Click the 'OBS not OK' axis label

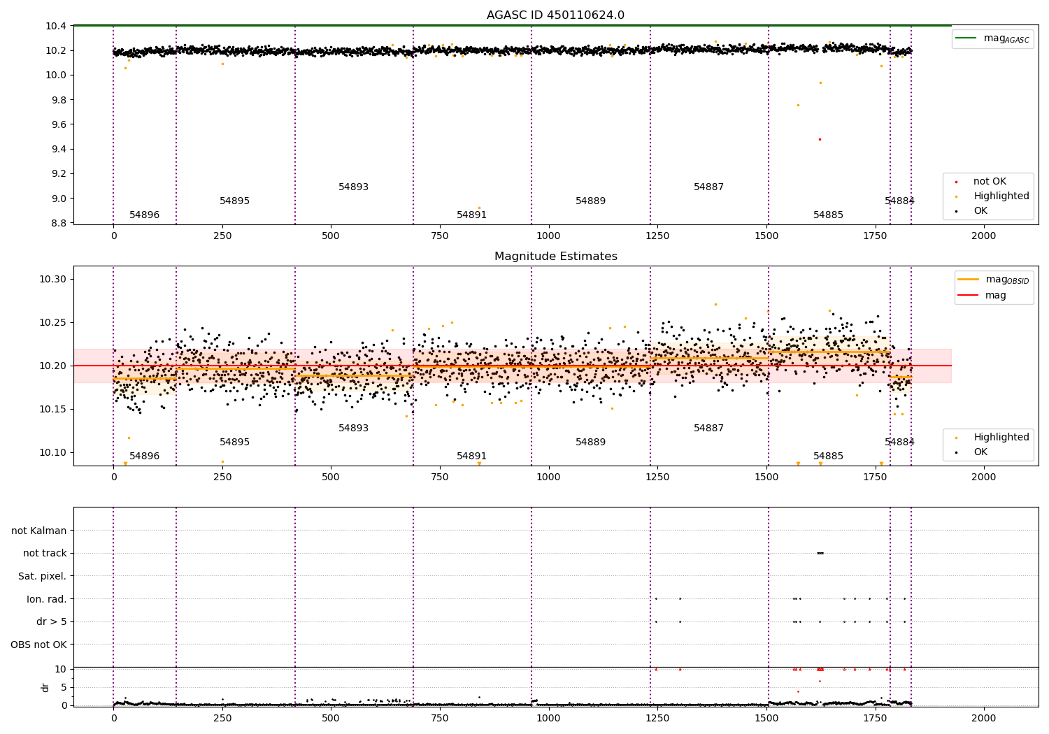point(39,645)
